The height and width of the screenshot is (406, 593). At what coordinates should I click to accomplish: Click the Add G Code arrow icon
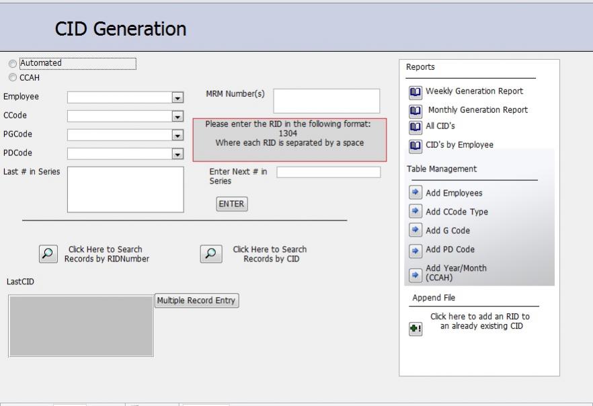tap(416, 230)
